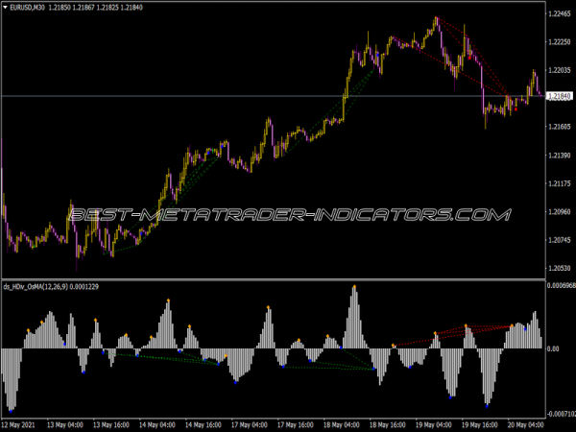
Task: Click the -0.0007102 oscillator scale value
Action: click(x=557, y=412)
